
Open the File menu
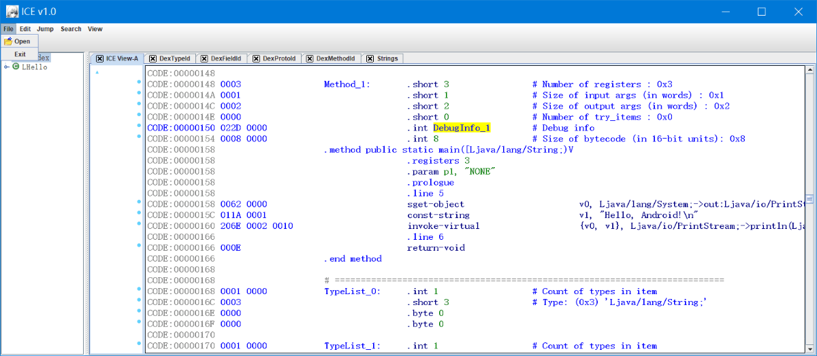pos(8,29)
